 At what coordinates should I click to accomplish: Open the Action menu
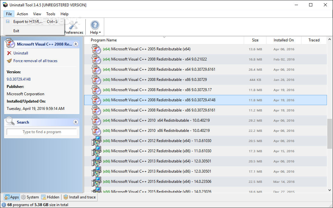click(22, 14)
